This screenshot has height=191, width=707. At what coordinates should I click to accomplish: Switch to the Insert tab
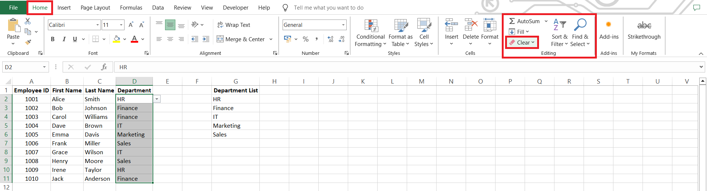click(64, 7)
